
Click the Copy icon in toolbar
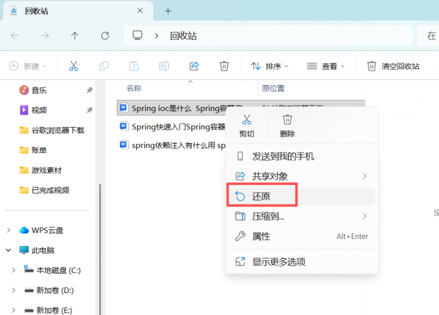click(x=104, y=66)
